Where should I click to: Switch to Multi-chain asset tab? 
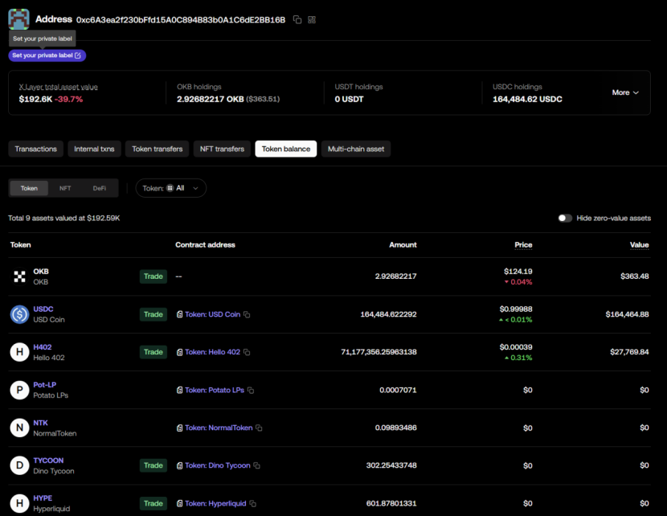(355, 149)
